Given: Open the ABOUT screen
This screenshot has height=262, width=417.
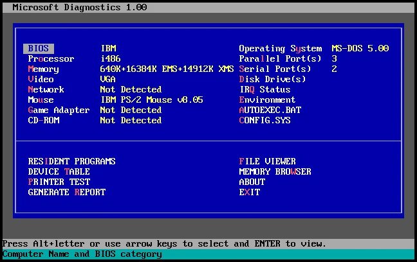Looking at the screenshot, I should click(252, 182).
